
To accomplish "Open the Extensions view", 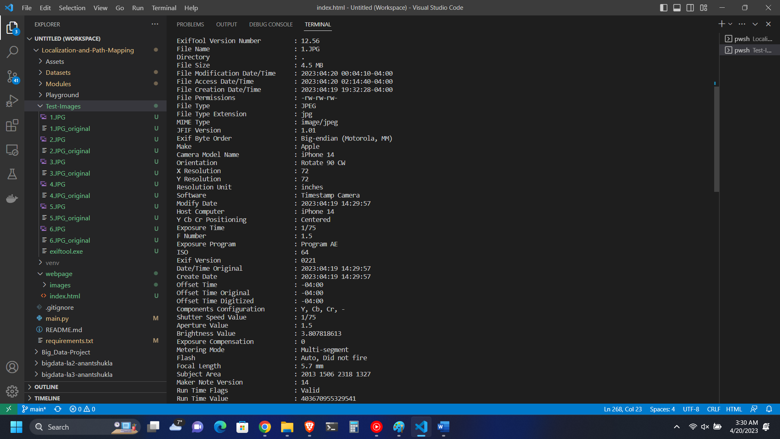I will pos(12,125).
